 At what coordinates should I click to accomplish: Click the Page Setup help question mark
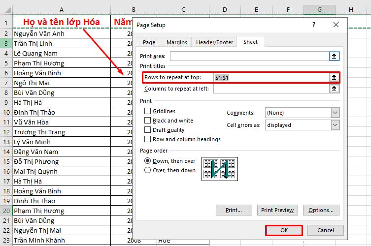(x=314, y=25)
